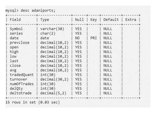This screenshot has height=113, width=156.
Task: Click the Type column header
Action: [45, 20]
